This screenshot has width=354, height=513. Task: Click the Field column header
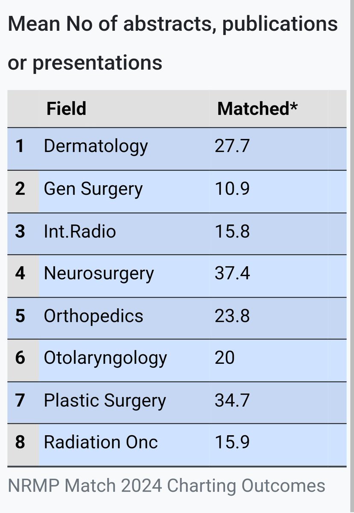click(x=124, y=109)
